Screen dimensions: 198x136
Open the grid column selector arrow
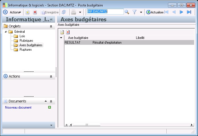(61, 38)
